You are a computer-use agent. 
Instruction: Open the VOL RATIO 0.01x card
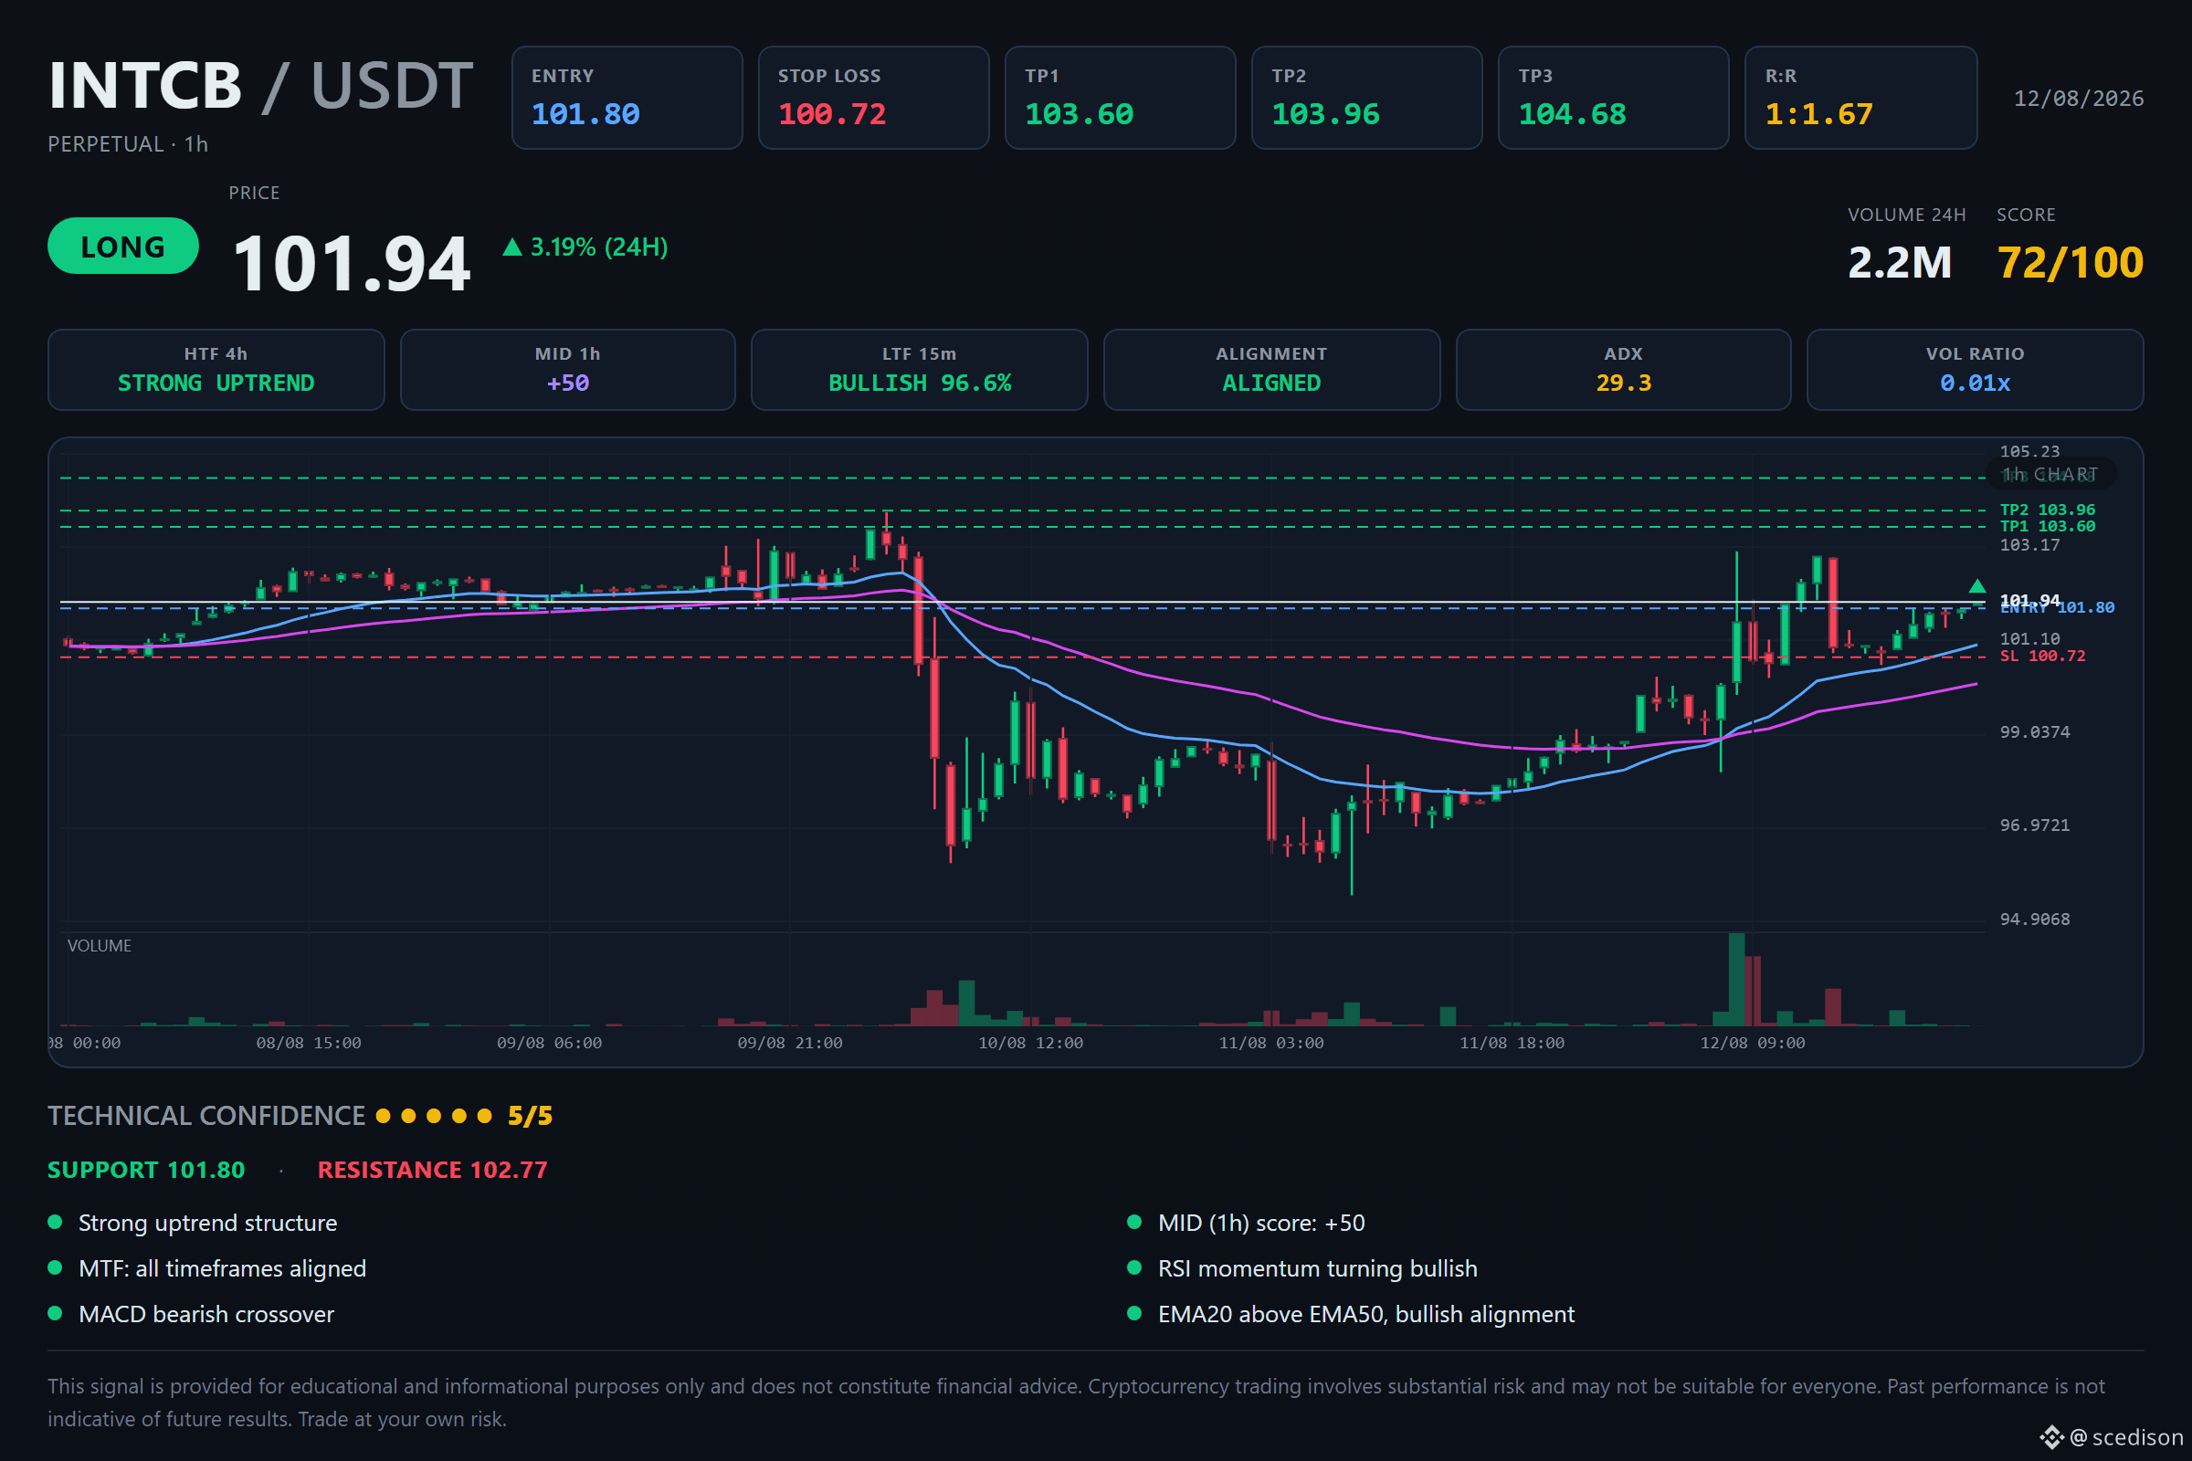pyautogui.click(x=1975, y=370)
